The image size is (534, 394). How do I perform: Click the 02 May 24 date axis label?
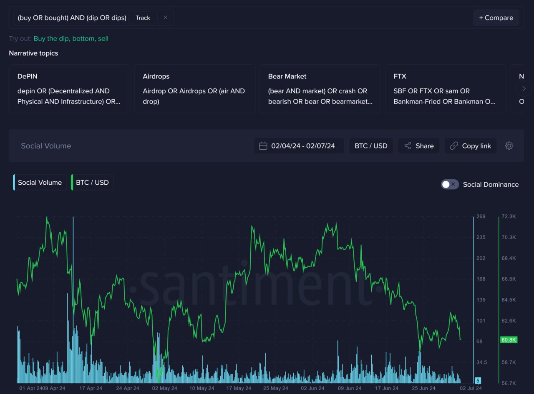point(164,388)
